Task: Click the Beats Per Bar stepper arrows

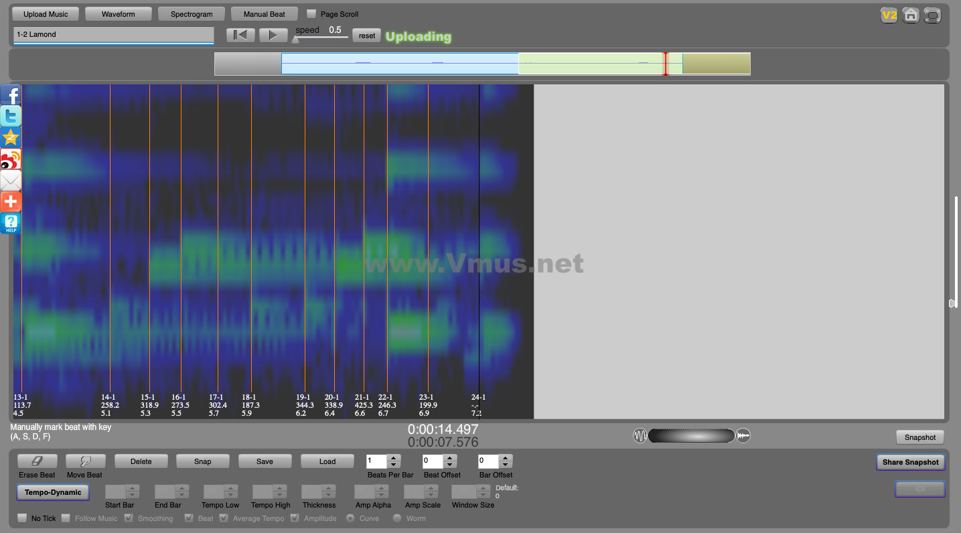Action: [394, 461]
